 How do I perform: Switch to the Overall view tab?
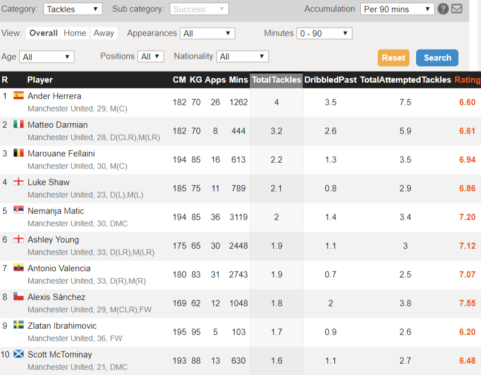click(43, 33)
